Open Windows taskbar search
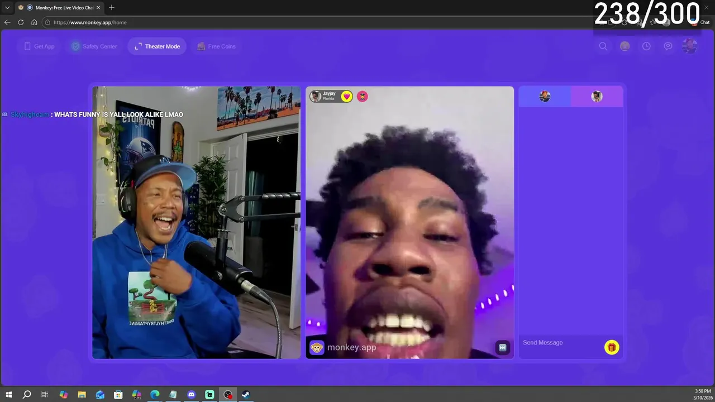The height and width of the screenshot is (402, 715). tap(27, 395)
